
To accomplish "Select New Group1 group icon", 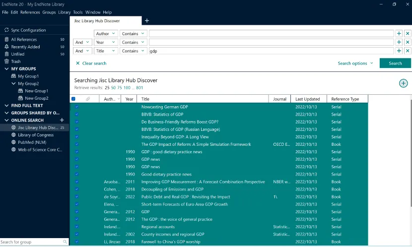I will [x=20, y=91].
